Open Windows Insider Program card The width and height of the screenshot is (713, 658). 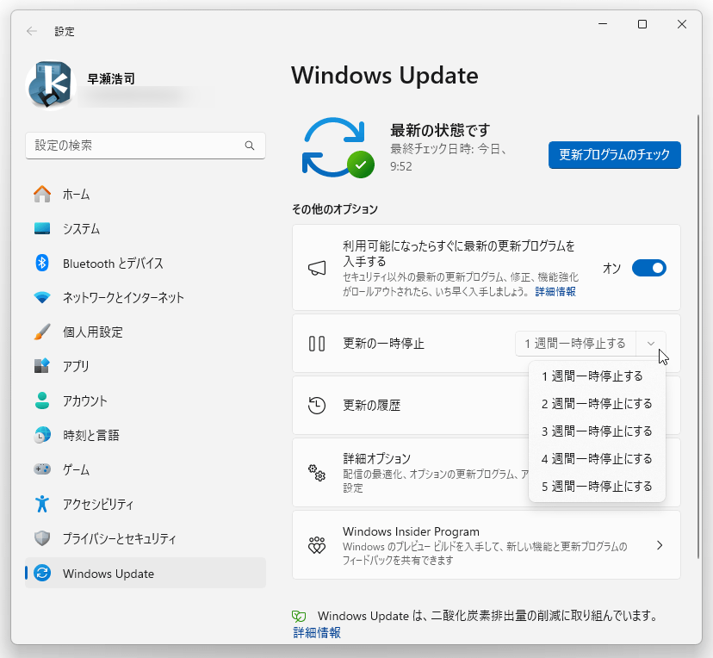[486, 545]
